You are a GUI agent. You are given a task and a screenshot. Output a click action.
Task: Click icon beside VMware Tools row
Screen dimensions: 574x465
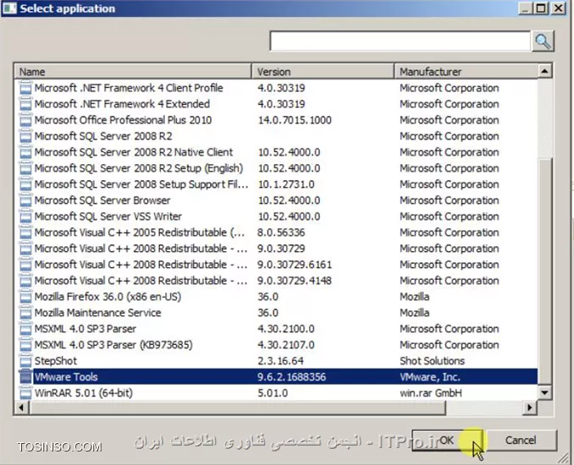click(x=25, y=377)
